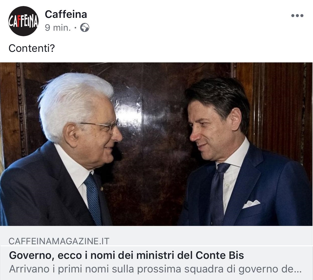The width and height of the screenshot is (313, 280).
Task: Click the dot separator beside the timestamp
Action: (75, 28)
